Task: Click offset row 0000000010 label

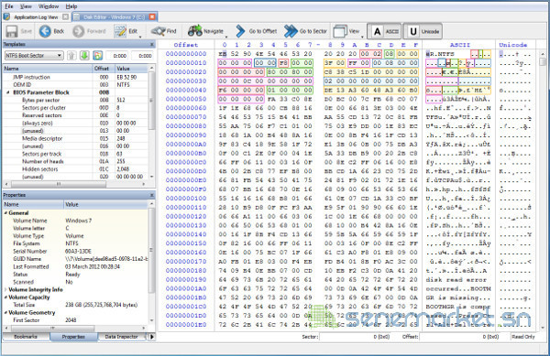Action: point(186,63)
